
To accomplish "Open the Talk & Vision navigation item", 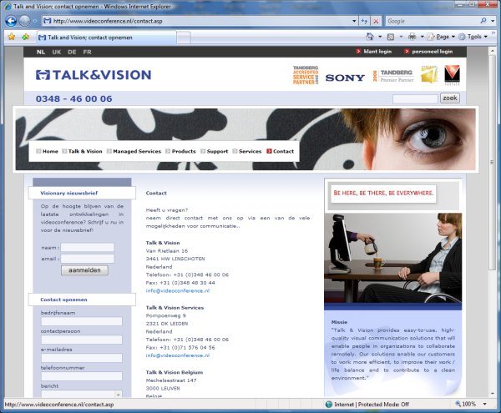I will tap(82, 151).
